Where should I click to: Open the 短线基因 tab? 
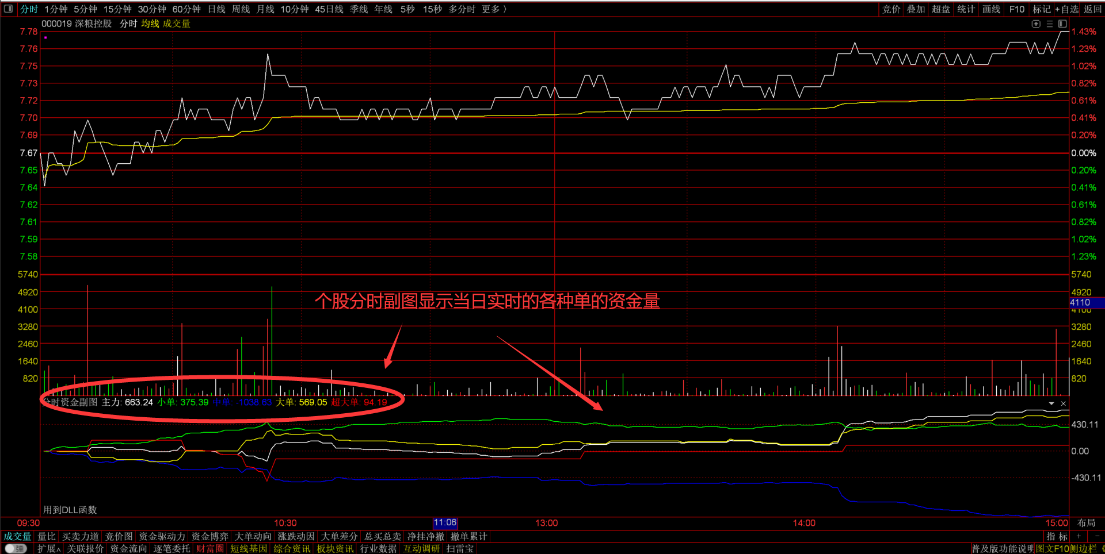249,548
